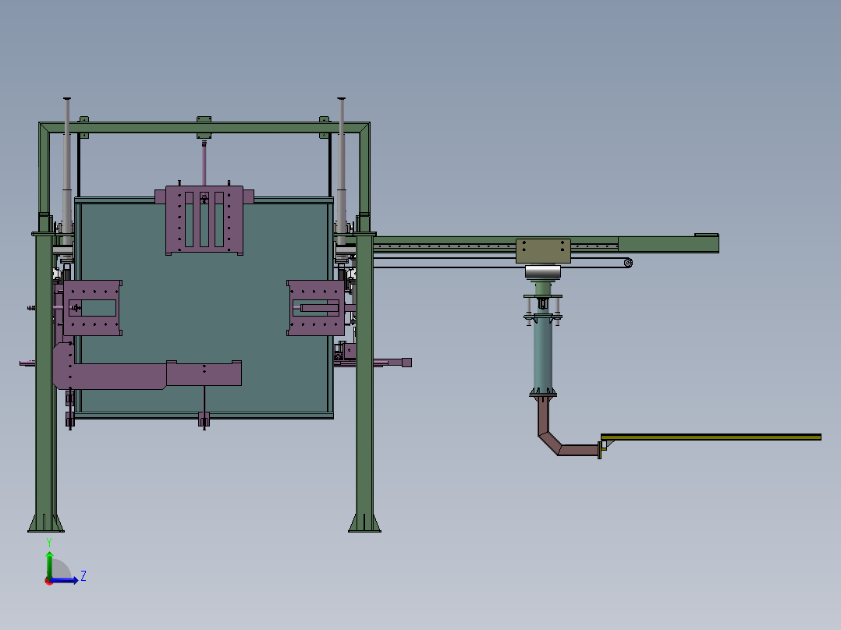841x630 pixels.
Task: Click the red origin ball of the triad
Action: (x=49, y=580)
